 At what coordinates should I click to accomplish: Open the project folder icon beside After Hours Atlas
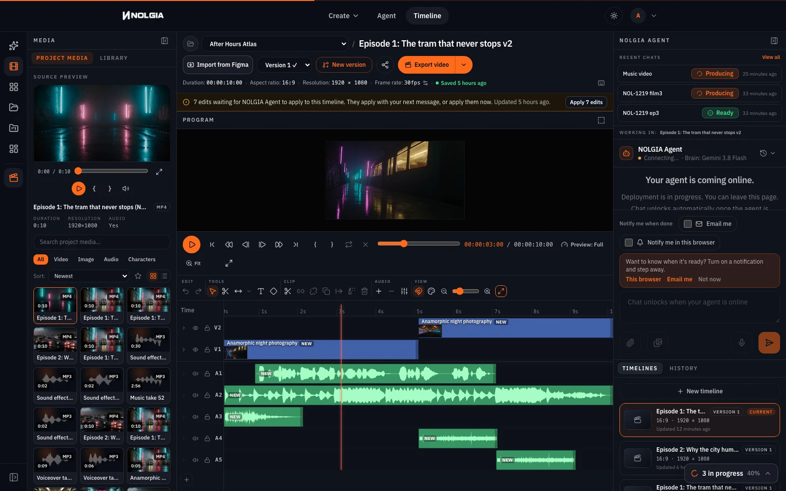[x=191, y=44]
